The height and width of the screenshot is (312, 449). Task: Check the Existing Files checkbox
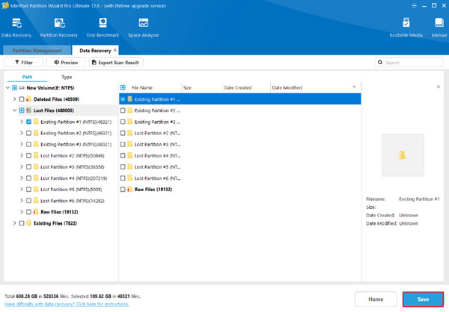pos(22,223)
